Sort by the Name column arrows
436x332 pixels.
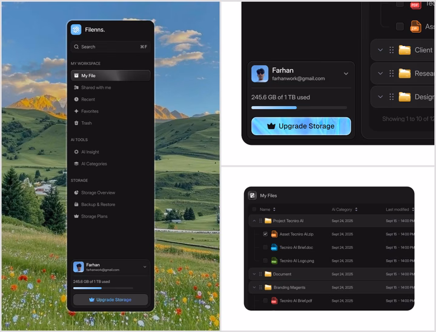click(274, 209)
